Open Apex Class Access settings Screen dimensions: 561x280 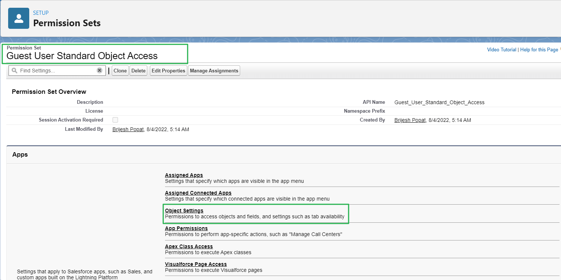point(189,246)
